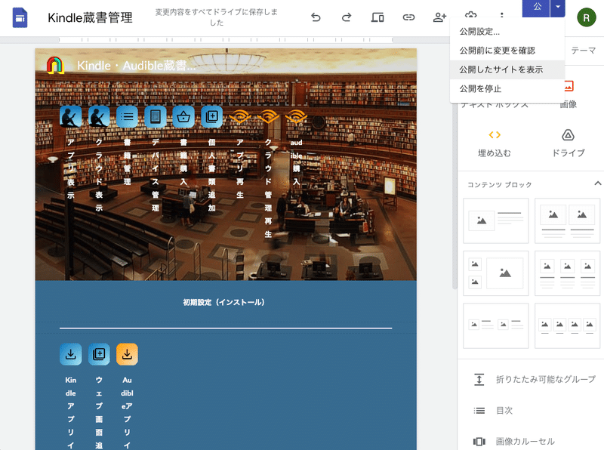
Task: Choose 公開前に変更を確認 menu item
Action: (x=507, y=51)
